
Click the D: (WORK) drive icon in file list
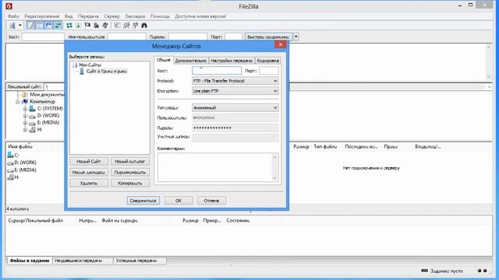pos(10,163)
